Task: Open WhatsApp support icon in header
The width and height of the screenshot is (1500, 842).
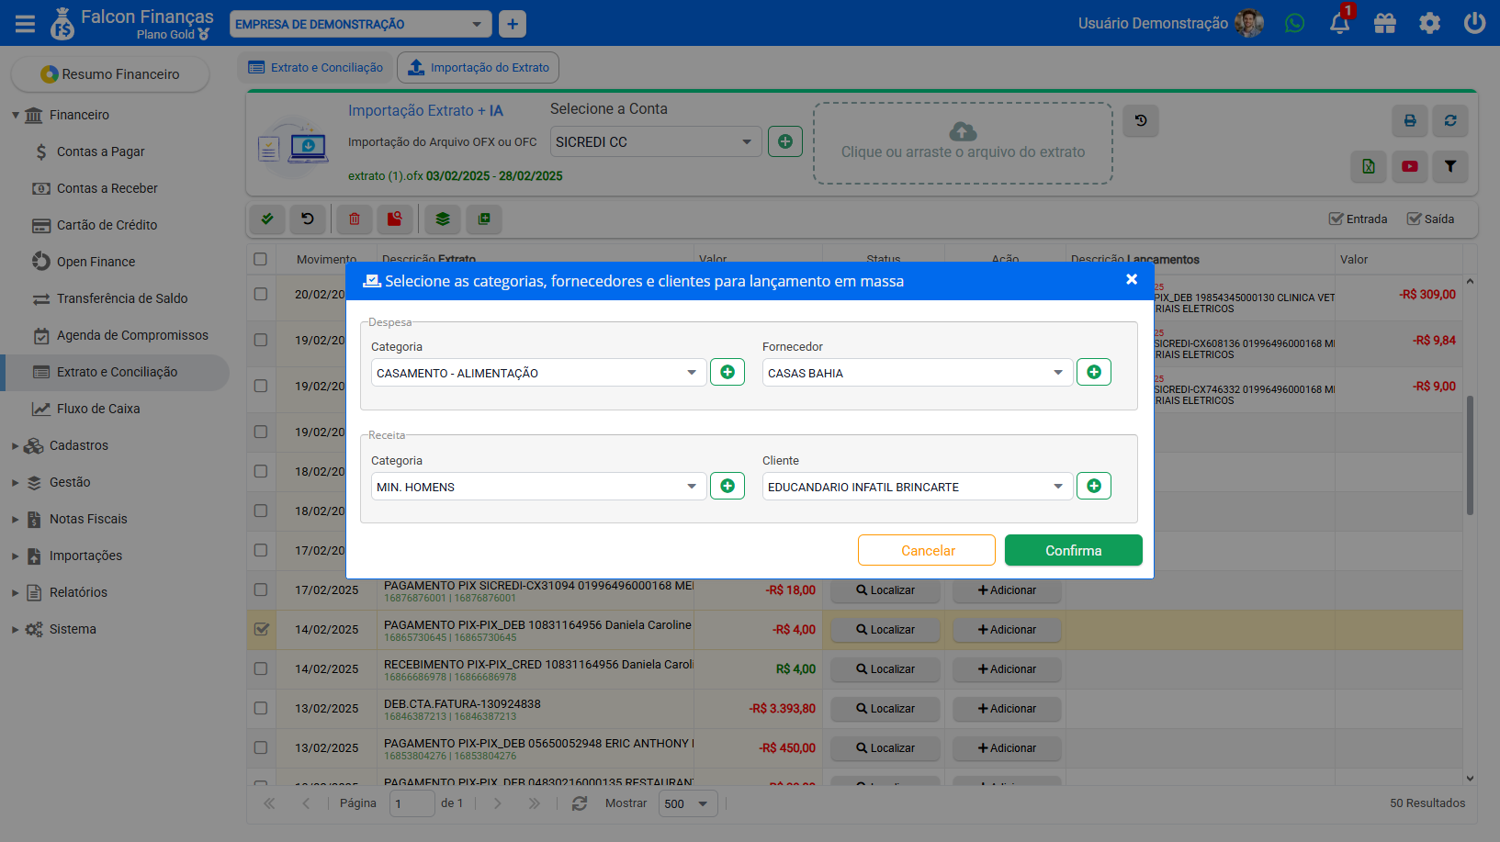Action: point(1294,23)
